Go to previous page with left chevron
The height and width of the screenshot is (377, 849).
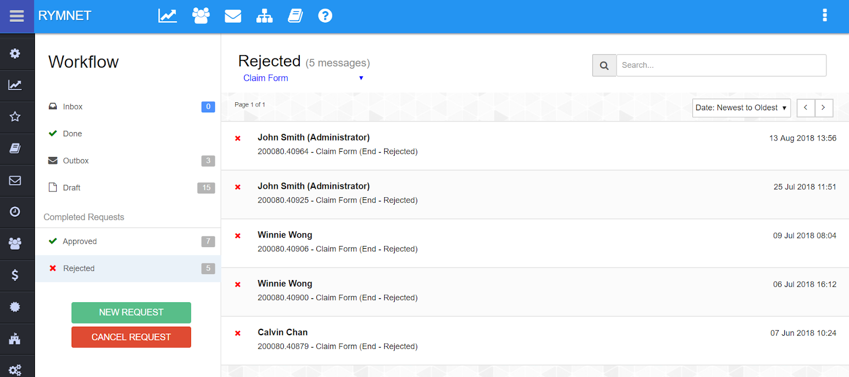pos(805,108)
